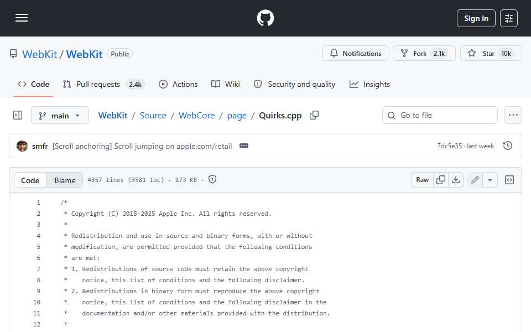The width and height of the screenshot is (531, 332).
Task: Navigate to Source folder breadcrumb
Action: pos(153,116)
